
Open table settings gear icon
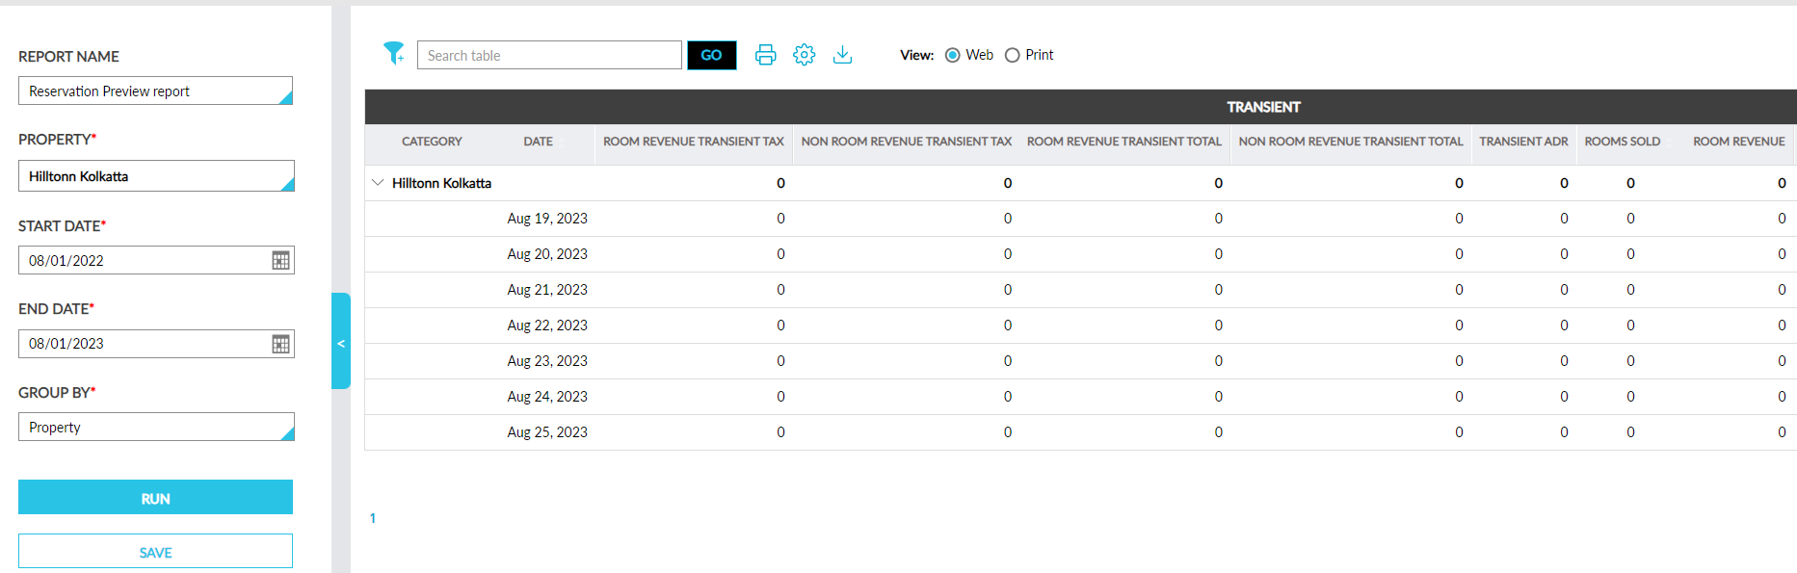804,55
